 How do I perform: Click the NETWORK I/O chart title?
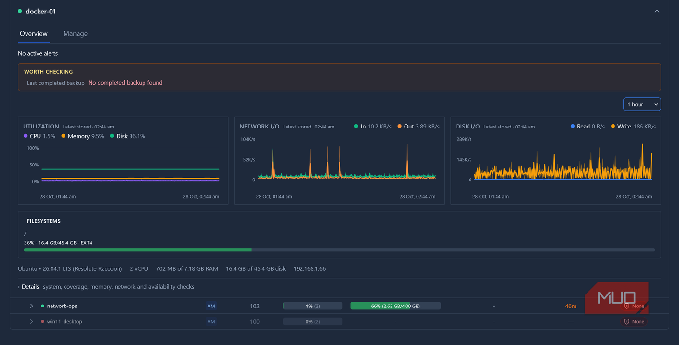pos(260,127)
